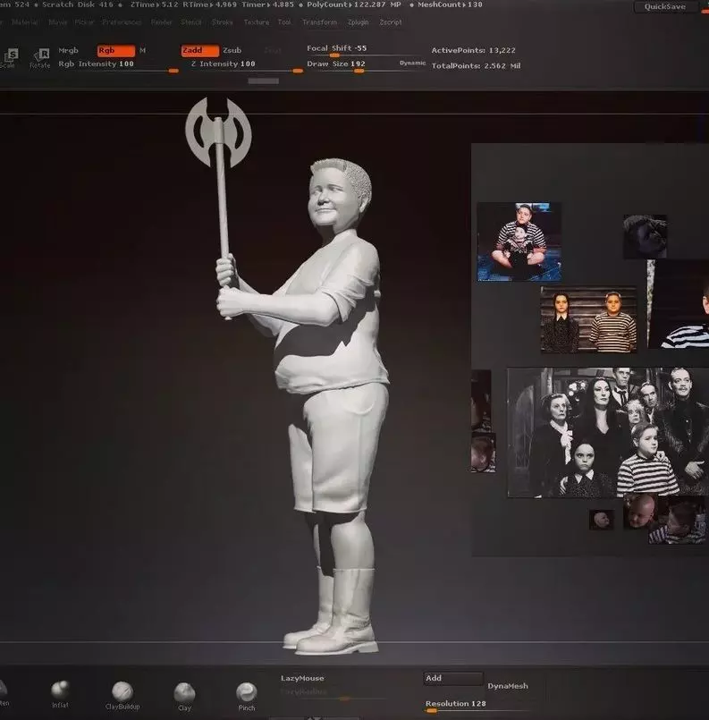Open the Zplugin menu

coord(359,22)
